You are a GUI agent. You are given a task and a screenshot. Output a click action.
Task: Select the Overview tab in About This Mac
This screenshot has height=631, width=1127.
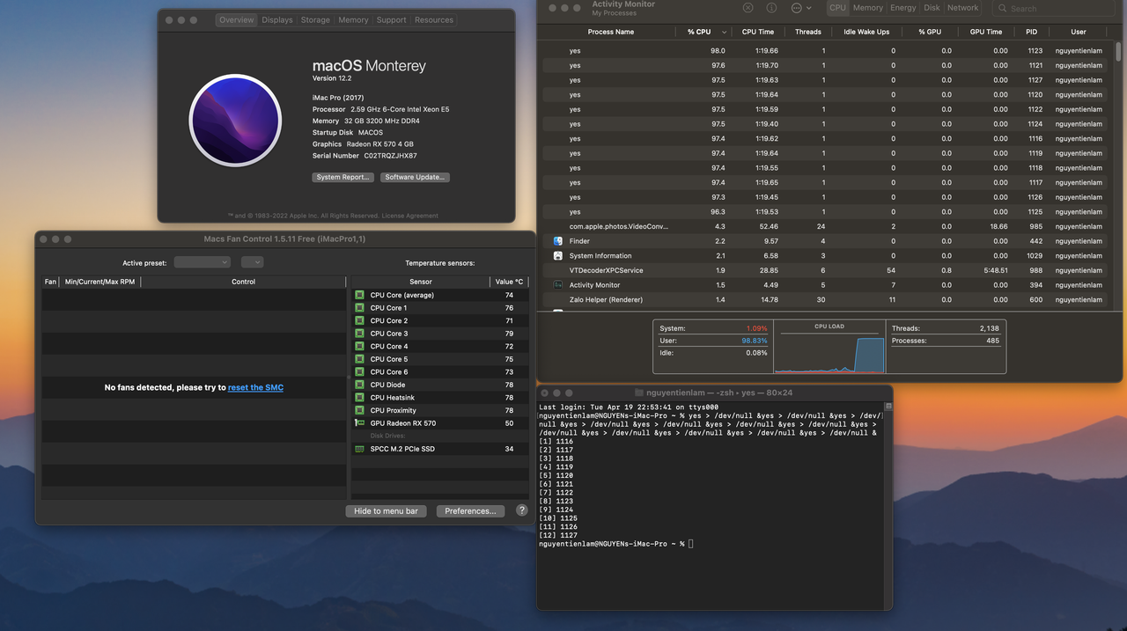coord(236,20)
